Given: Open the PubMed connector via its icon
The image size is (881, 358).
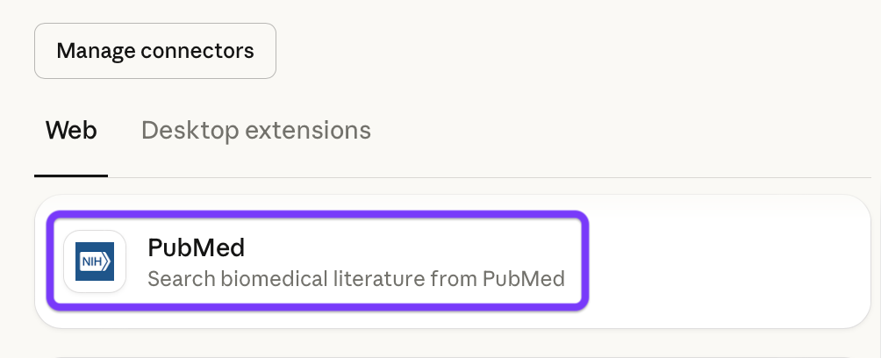Looking at the screenshot, I should click(95, 261).
